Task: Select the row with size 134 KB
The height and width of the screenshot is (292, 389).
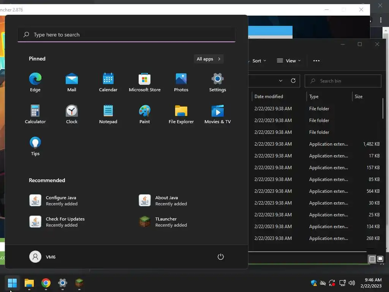Action: (315, 227)
